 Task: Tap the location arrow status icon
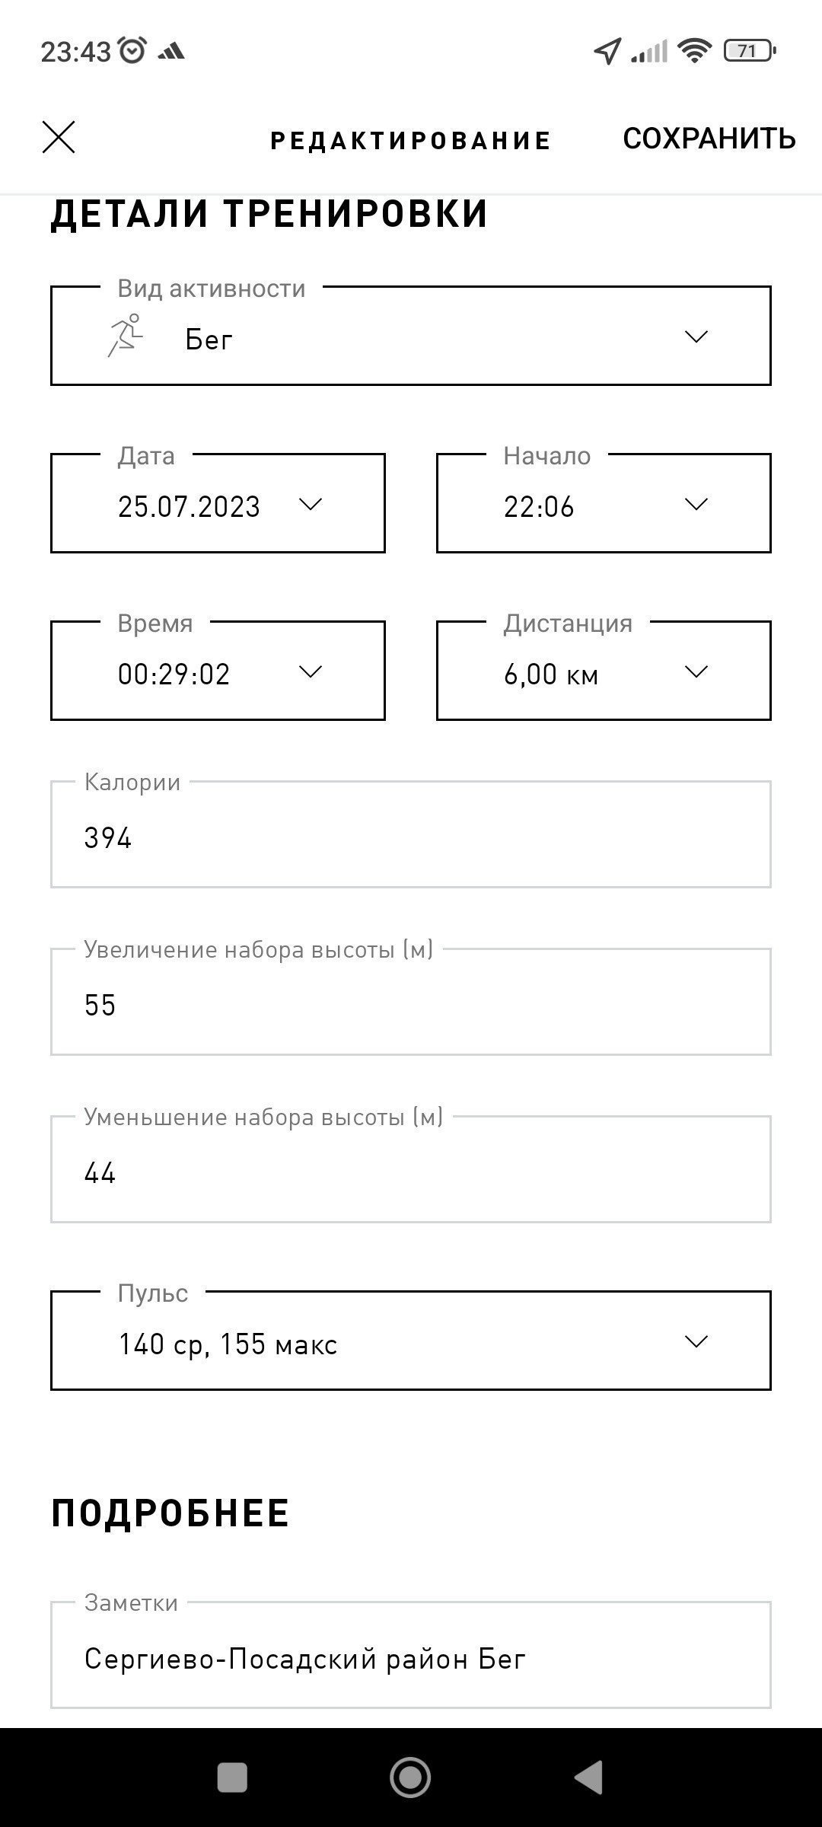[607, 51]
